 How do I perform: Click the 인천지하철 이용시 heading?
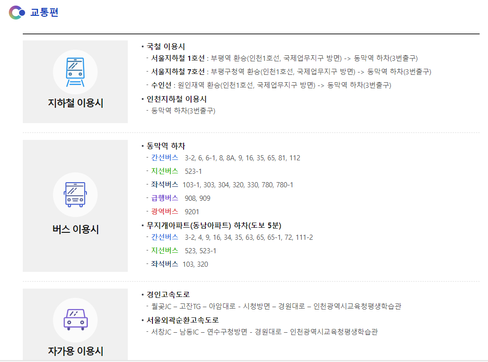point(176,99)
